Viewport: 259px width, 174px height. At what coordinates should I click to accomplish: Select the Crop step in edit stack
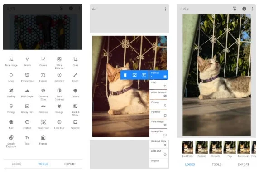point(158,85)
